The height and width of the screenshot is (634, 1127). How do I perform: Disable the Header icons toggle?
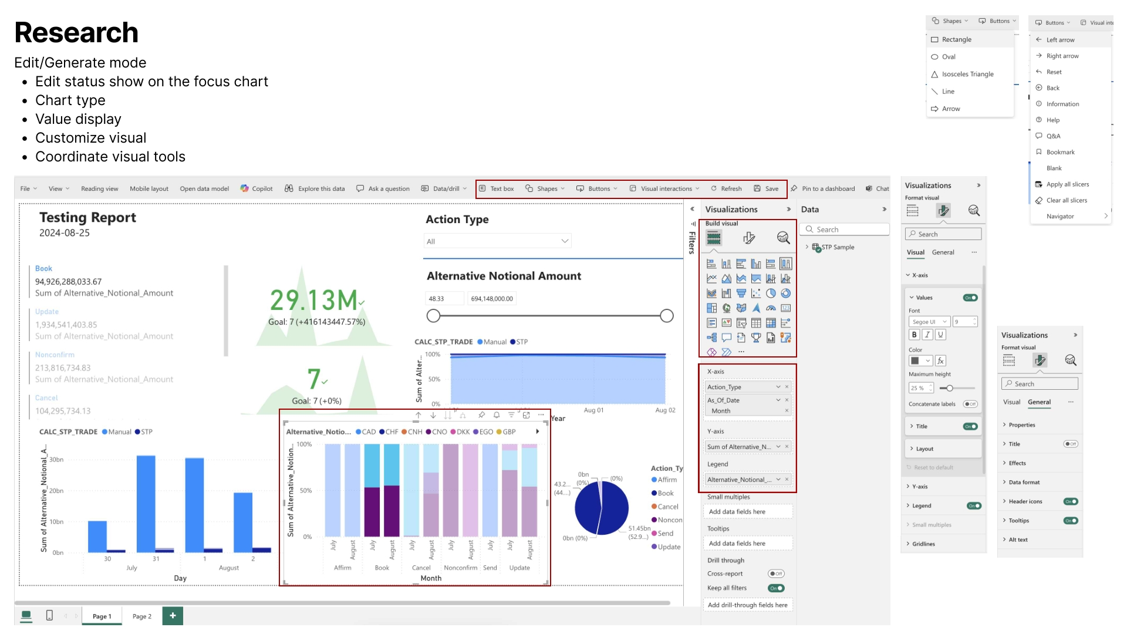[1071, 501]
